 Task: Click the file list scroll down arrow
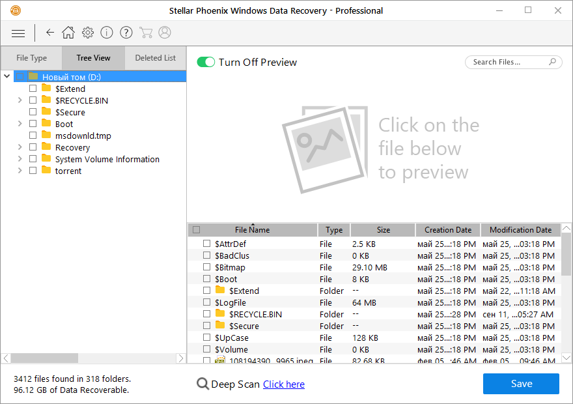click(x=566, y=358)
